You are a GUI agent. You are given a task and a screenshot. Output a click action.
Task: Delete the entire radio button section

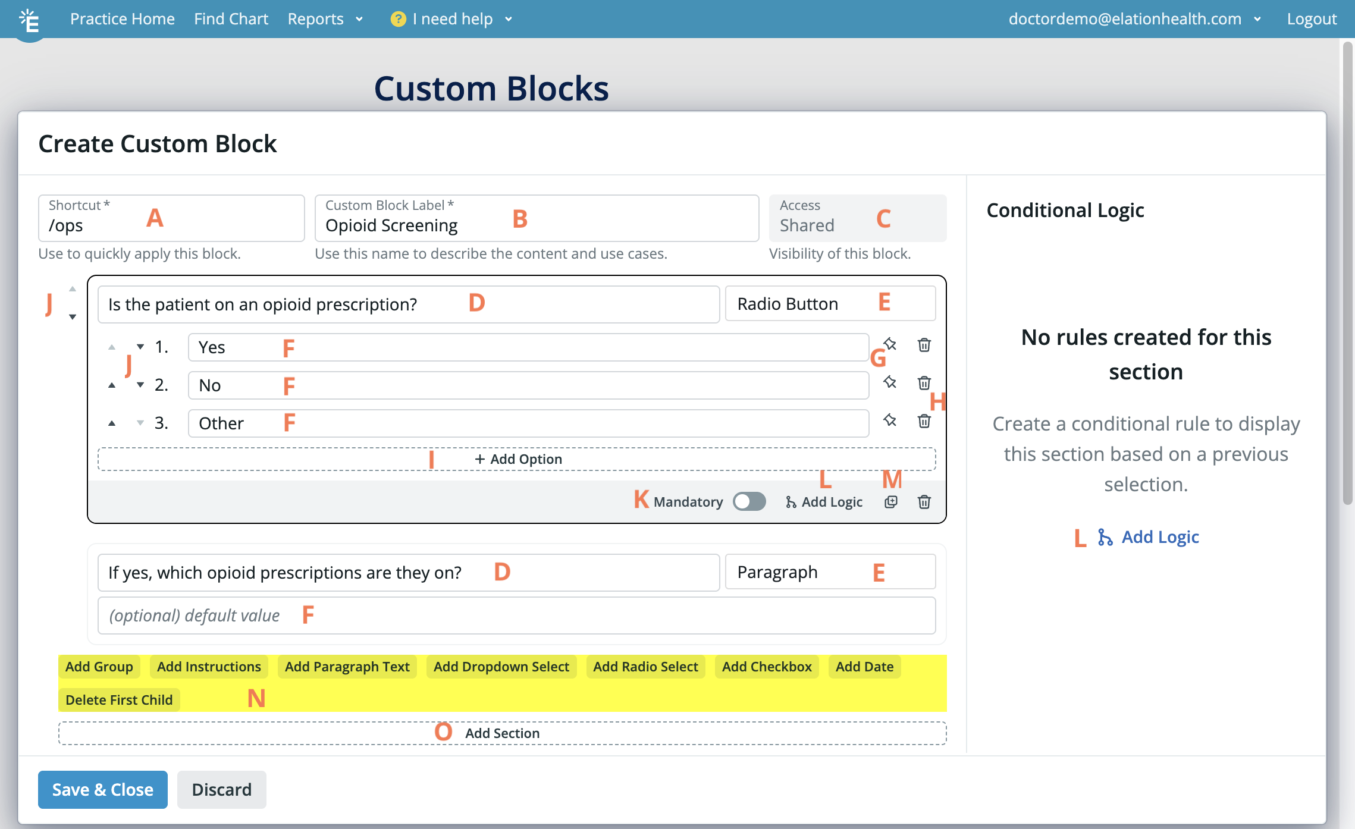click(x=924, y=501)
